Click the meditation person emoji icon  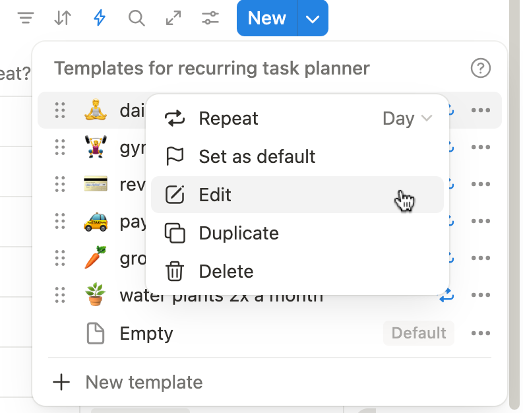coord(96,110)
